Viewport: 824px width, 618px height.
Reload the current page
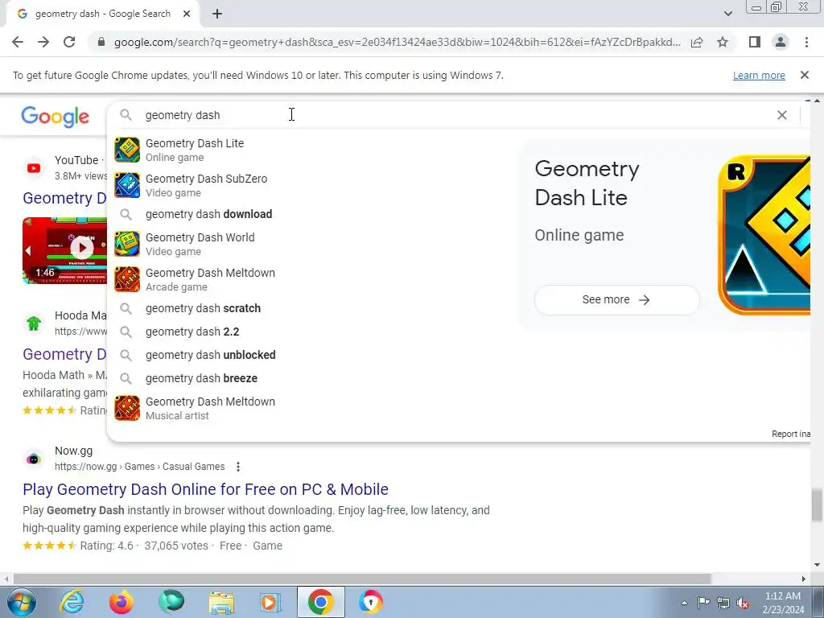click(x=69, y=42)
